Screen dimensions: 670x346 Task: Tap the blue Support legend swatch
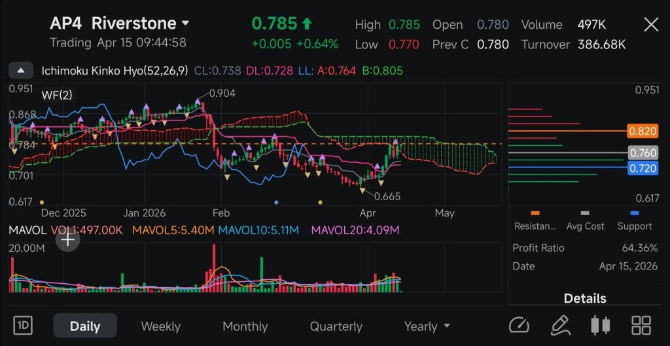click(635, 213)
